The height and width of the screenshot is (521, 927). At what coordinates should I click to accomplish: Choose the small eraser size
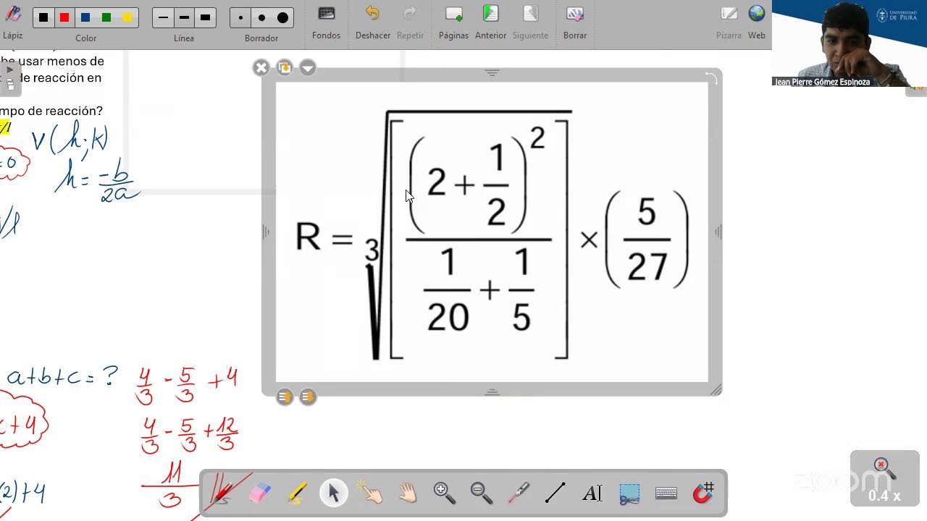pos(240,17)
